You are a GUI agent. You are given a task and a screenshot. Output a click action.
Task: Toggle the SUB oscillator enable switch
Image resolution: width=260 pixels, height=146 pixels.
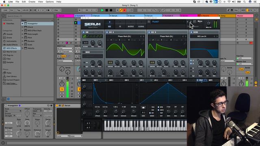click(x=84, y=32)
